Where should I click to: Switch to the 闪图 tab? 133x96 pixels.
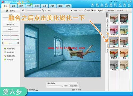coord(52,6)
